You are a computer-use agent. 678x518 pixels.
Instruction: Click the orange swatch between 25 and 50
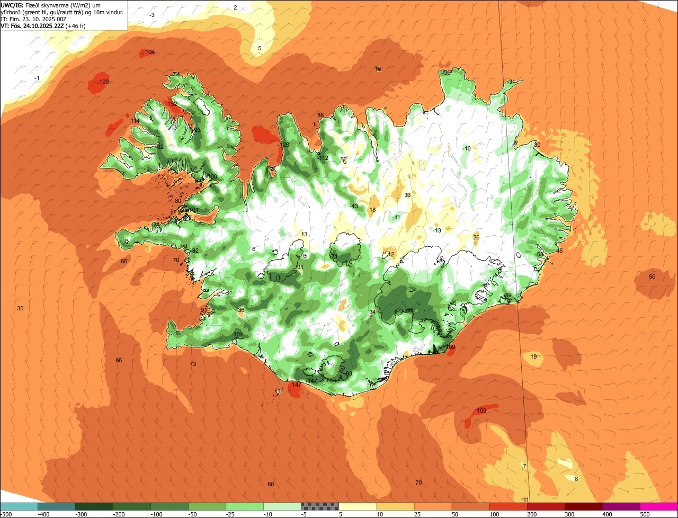click(433, 506)
